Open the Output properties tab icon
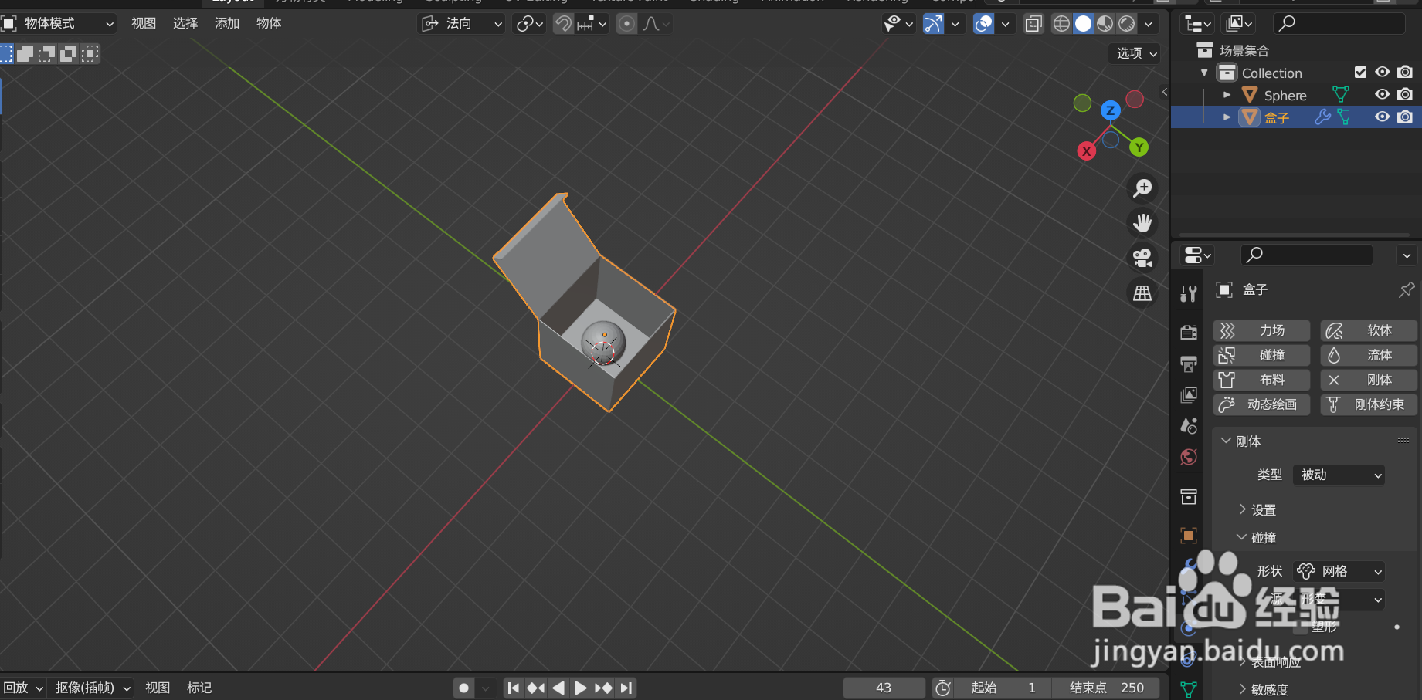1422x700 pixels. coord(1189,364)
